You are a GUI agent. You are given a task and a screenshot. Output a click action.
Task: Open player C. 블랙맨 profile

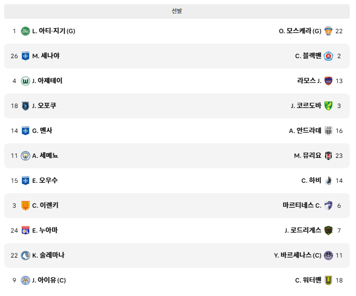pyautogui.click(x=308, y=56)
